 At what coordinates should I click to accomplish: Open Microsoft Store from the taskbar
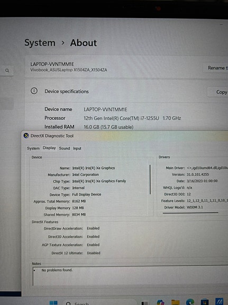[205, 302]
